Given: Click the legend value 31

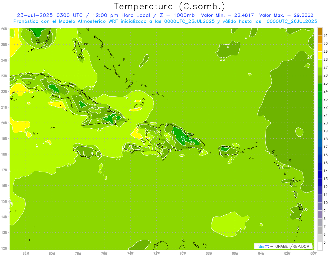Looking at the screenshot, I should (326, 35).
